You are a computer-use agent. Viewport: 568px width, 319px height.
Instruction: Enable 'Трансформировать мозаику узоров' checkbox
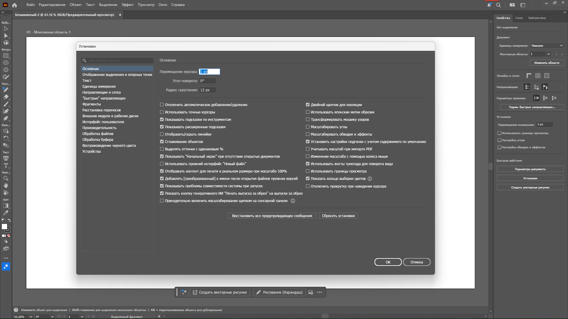308,120
